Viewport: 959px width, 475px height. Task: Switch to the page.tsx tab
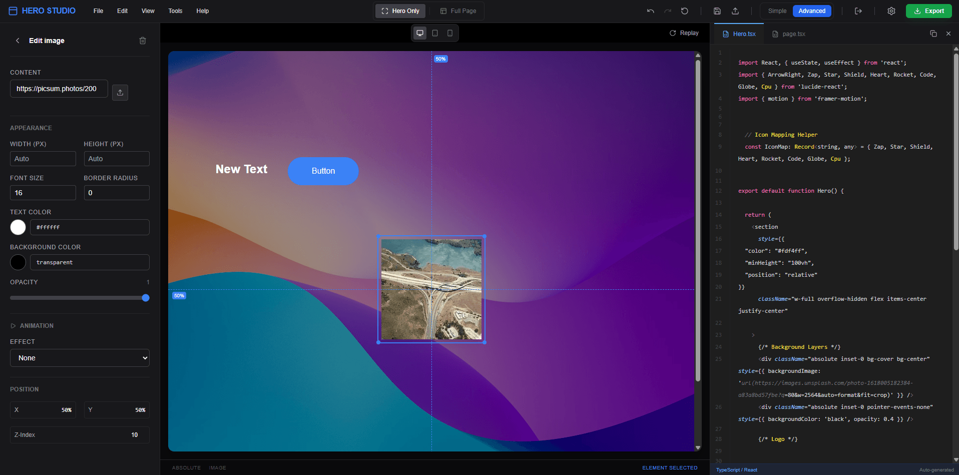tap(789, 34)
